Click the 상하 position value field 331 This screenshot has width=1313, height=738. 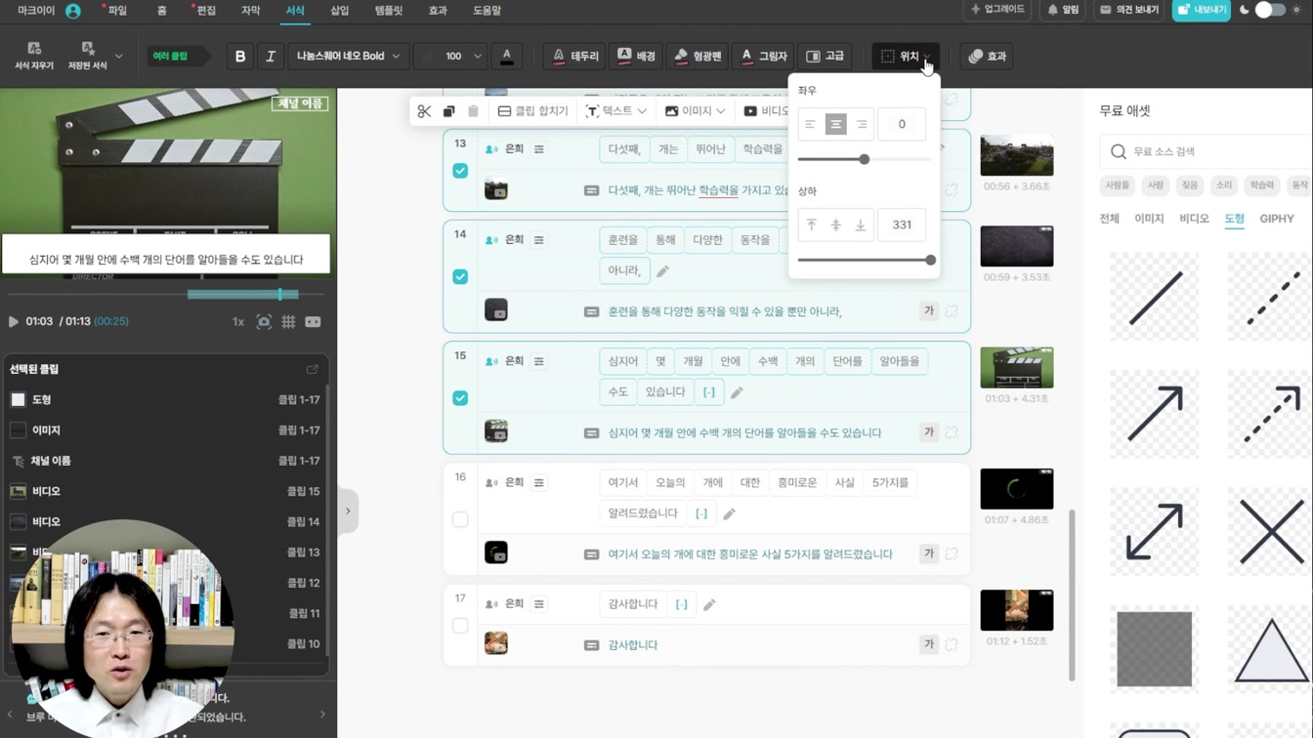pos(902,225)
